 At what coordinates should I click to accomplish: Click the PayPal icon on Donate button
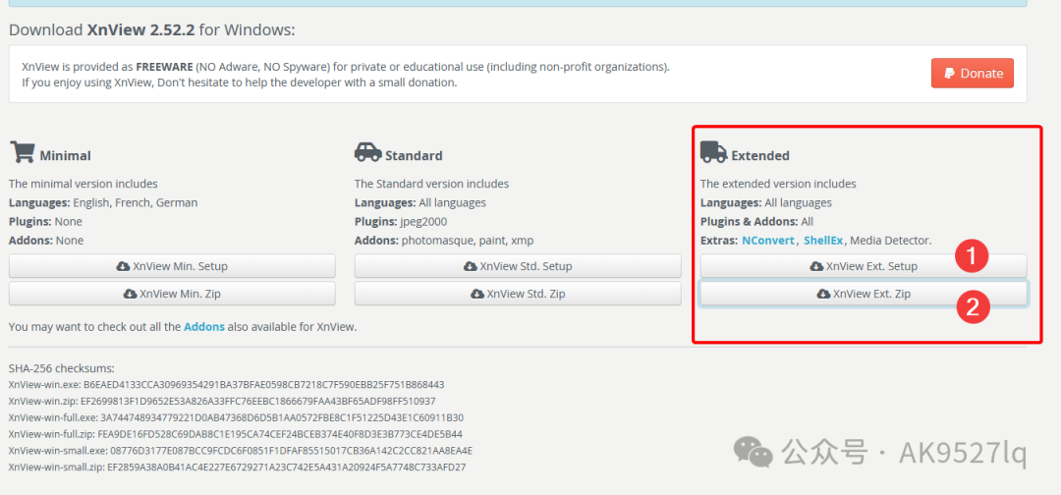pos(949,74)
